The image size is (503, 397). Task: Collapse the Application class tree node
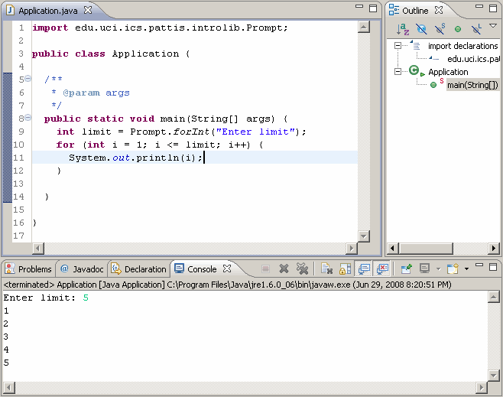[x=398, y=71]
